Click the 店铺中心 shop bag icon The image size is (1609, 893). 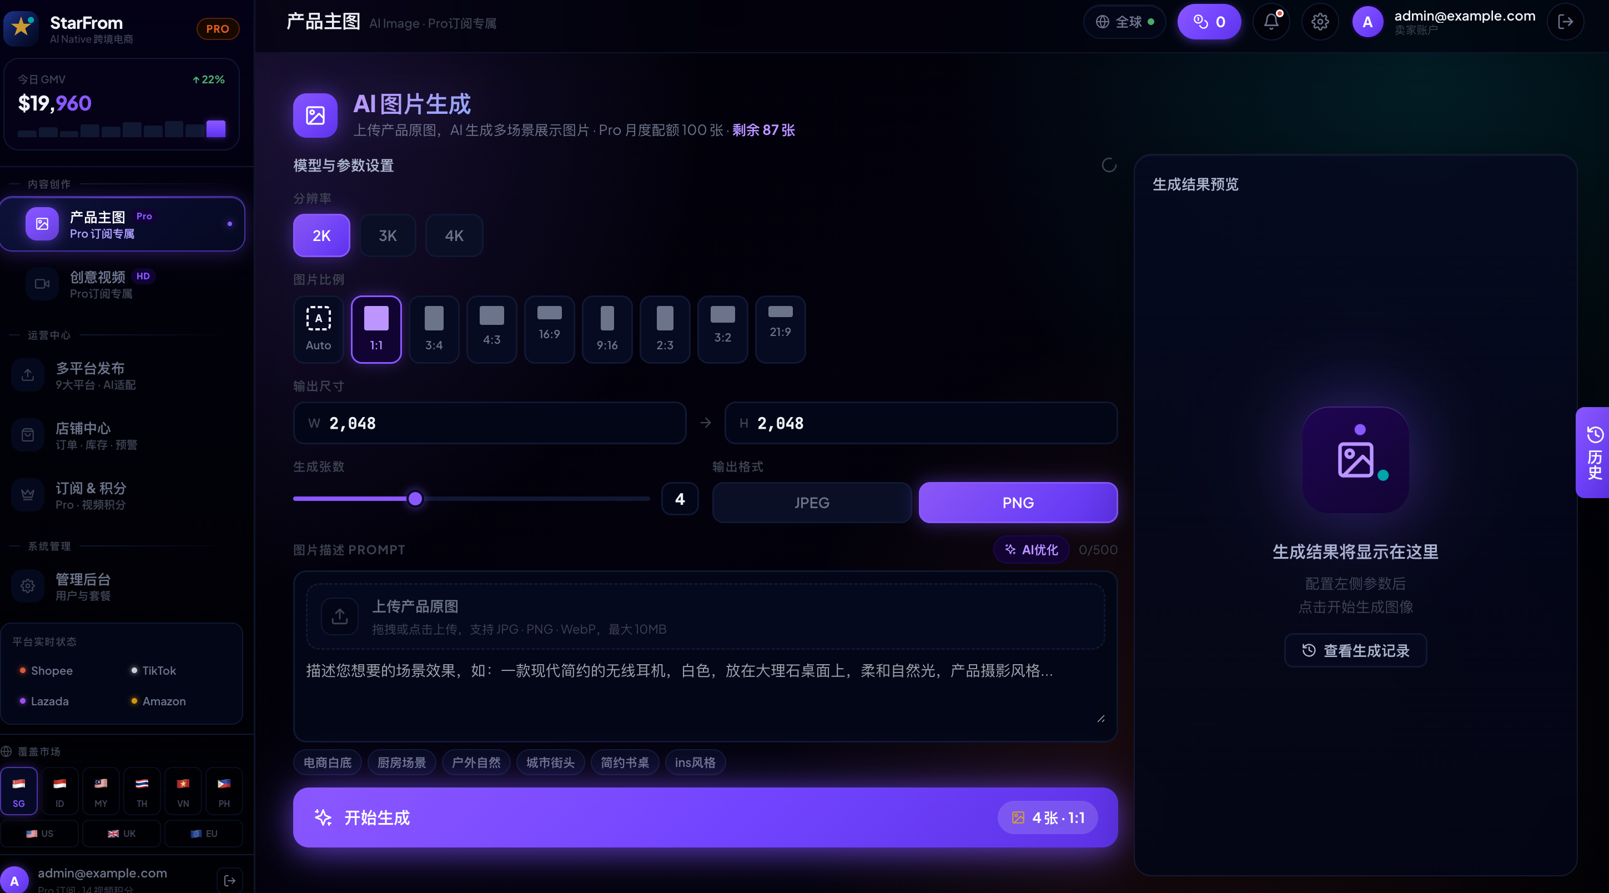pos(28,435)
